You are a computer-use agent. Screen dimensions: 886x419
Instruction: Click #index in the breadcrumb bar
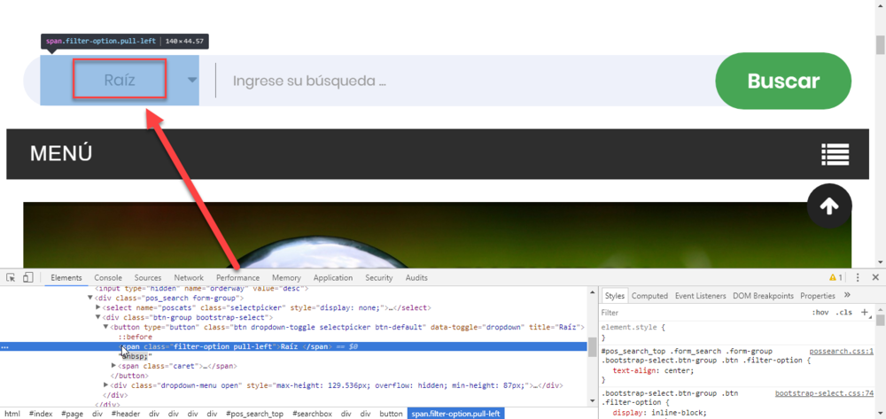coord(41,414)
